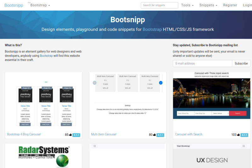Viewport: 252px width, 168px height.
Task: Open the Register page
Action: [230, 5]
